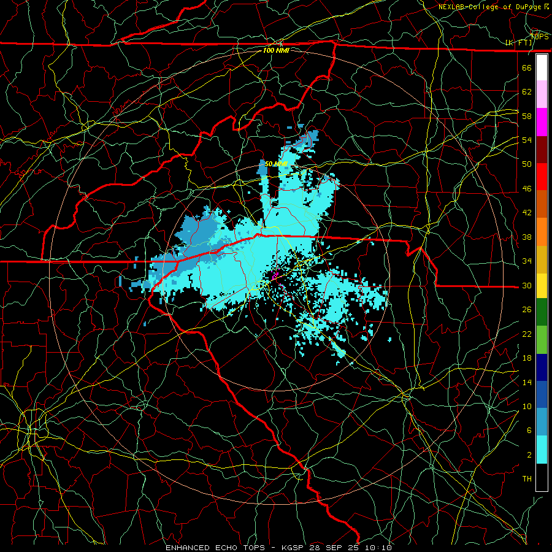
Task: Click the 6 scale label
Action: coord(529,431)
